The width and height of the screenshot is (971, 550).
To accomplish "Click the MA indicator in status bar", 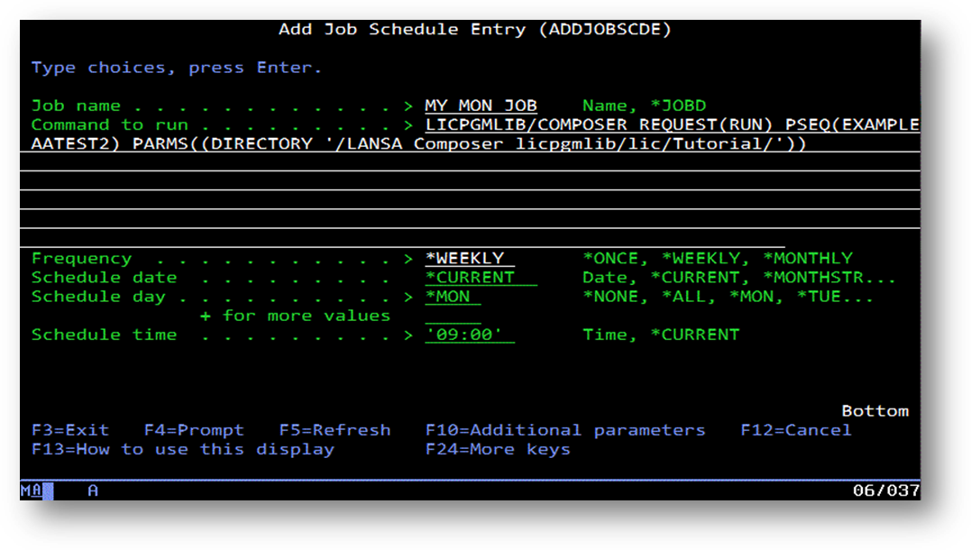I will 31,490.
